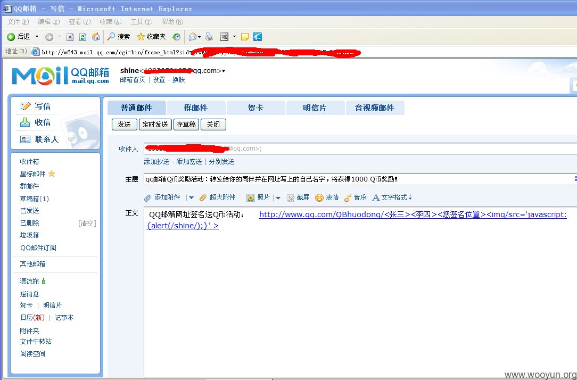Click the paperclip 添加附件 icon
Screen dimensions: 577x380
coord(147,198)
